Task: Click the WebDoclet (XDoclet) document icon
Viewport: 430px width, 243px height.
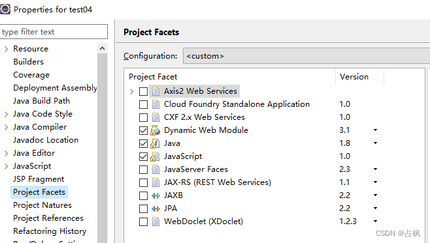Action: click(156, 222)
